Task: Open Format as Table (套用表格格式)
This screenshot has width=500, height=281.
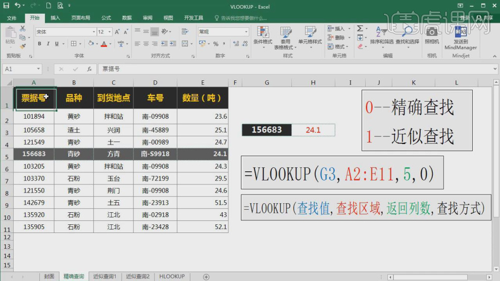Action: point(285,38)
